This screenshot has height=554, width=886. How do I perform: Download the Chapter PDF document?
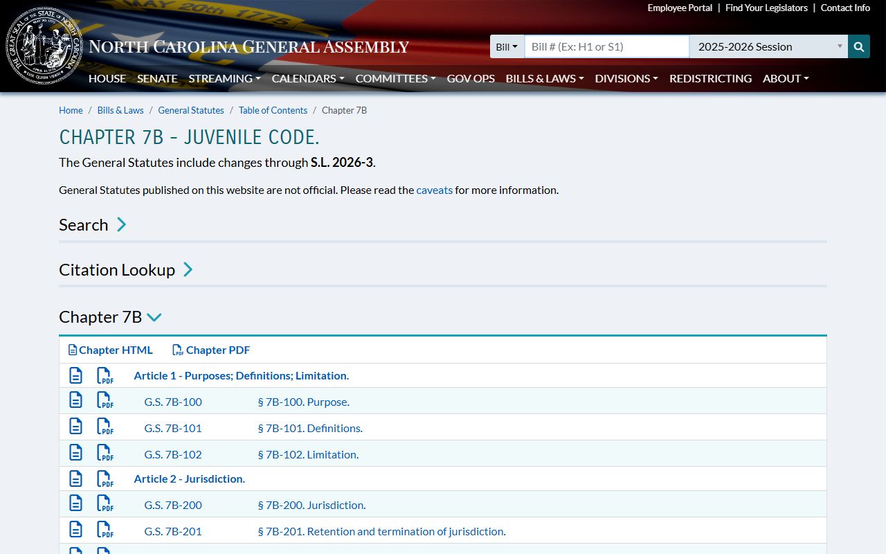[211, 350]
